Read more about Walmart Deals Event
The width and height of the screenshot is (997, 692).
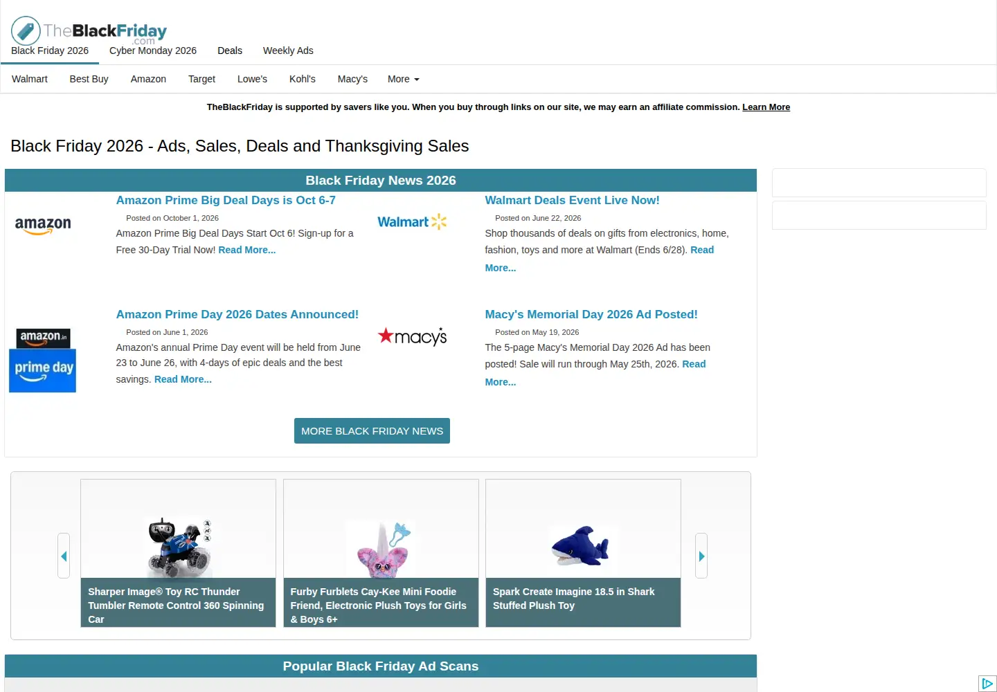pyautogui.click(x=702, y=250)
